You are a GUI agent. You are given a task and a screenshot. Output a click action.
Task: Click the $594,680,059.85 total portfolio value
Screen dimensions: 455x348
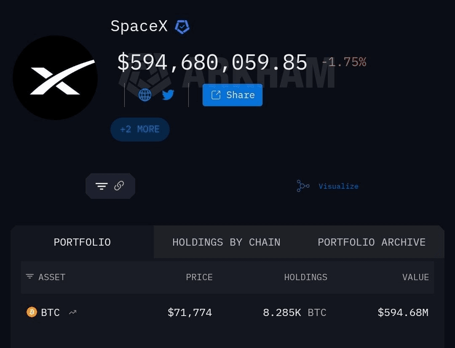coord(212,62)
